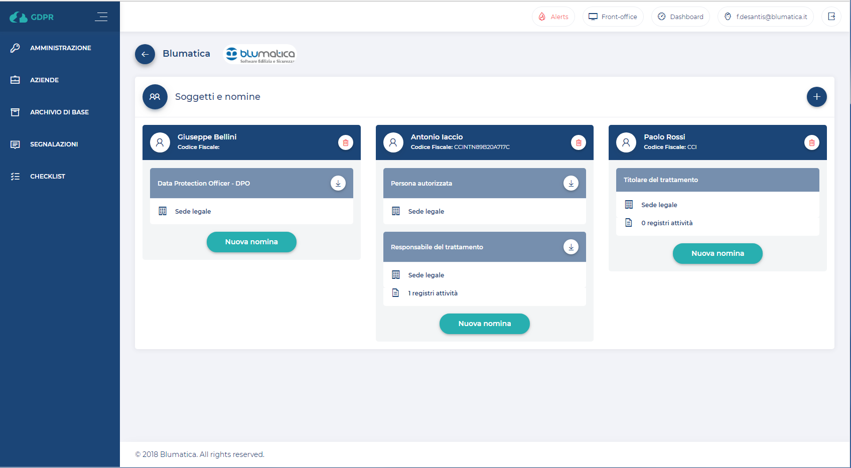Viewport: 851px width, 468px height.
Task: Open the Amministrazione menu
Action: (x=60, y=48)
